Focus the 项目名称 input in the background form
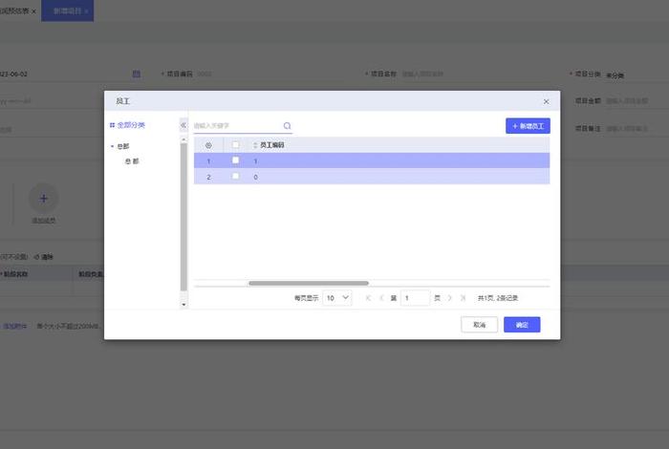The width and height of the screenshot is (669, 449). click(478, 74)
